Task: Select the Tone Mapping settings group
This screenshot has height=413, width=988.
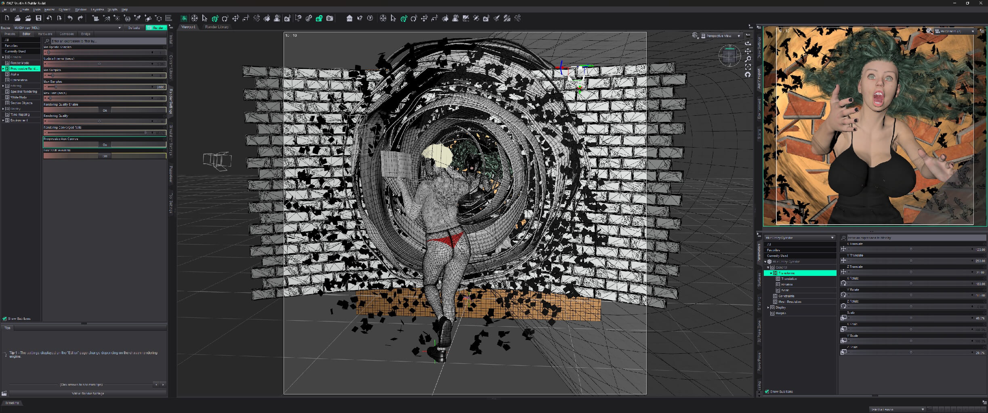Action: [x=20, y=115]
